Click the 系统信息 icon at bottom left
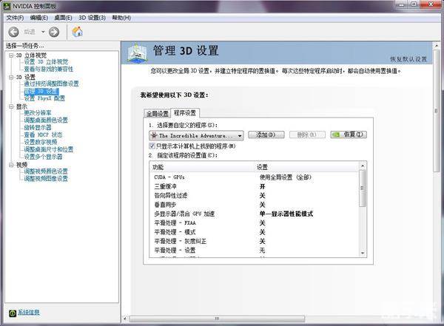The image size is (444, 326). [x=12, y=313]
